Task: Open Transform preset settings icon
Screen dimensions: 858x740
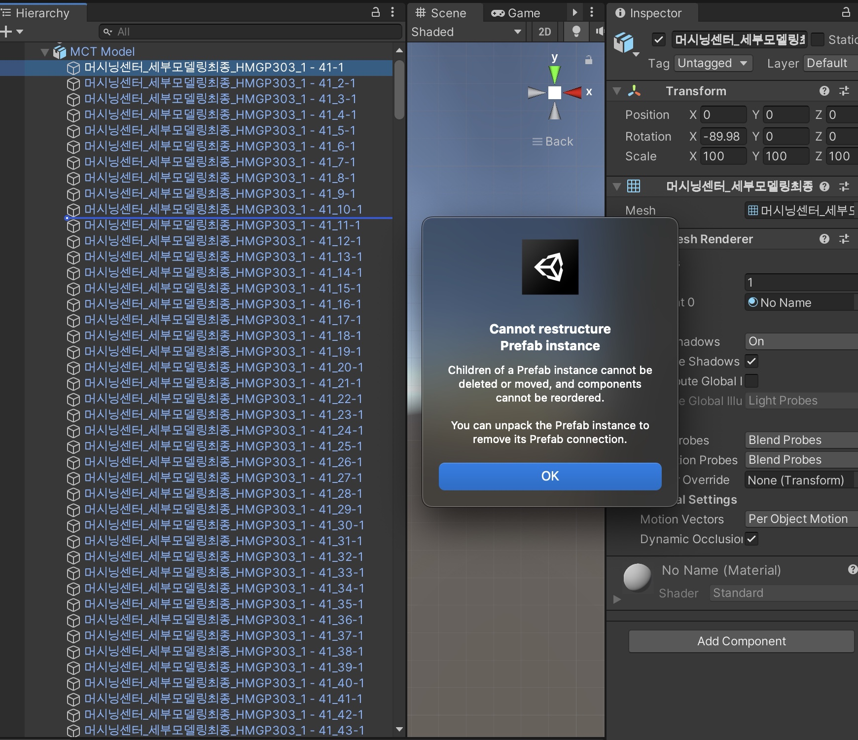Action: coord(844,91)
